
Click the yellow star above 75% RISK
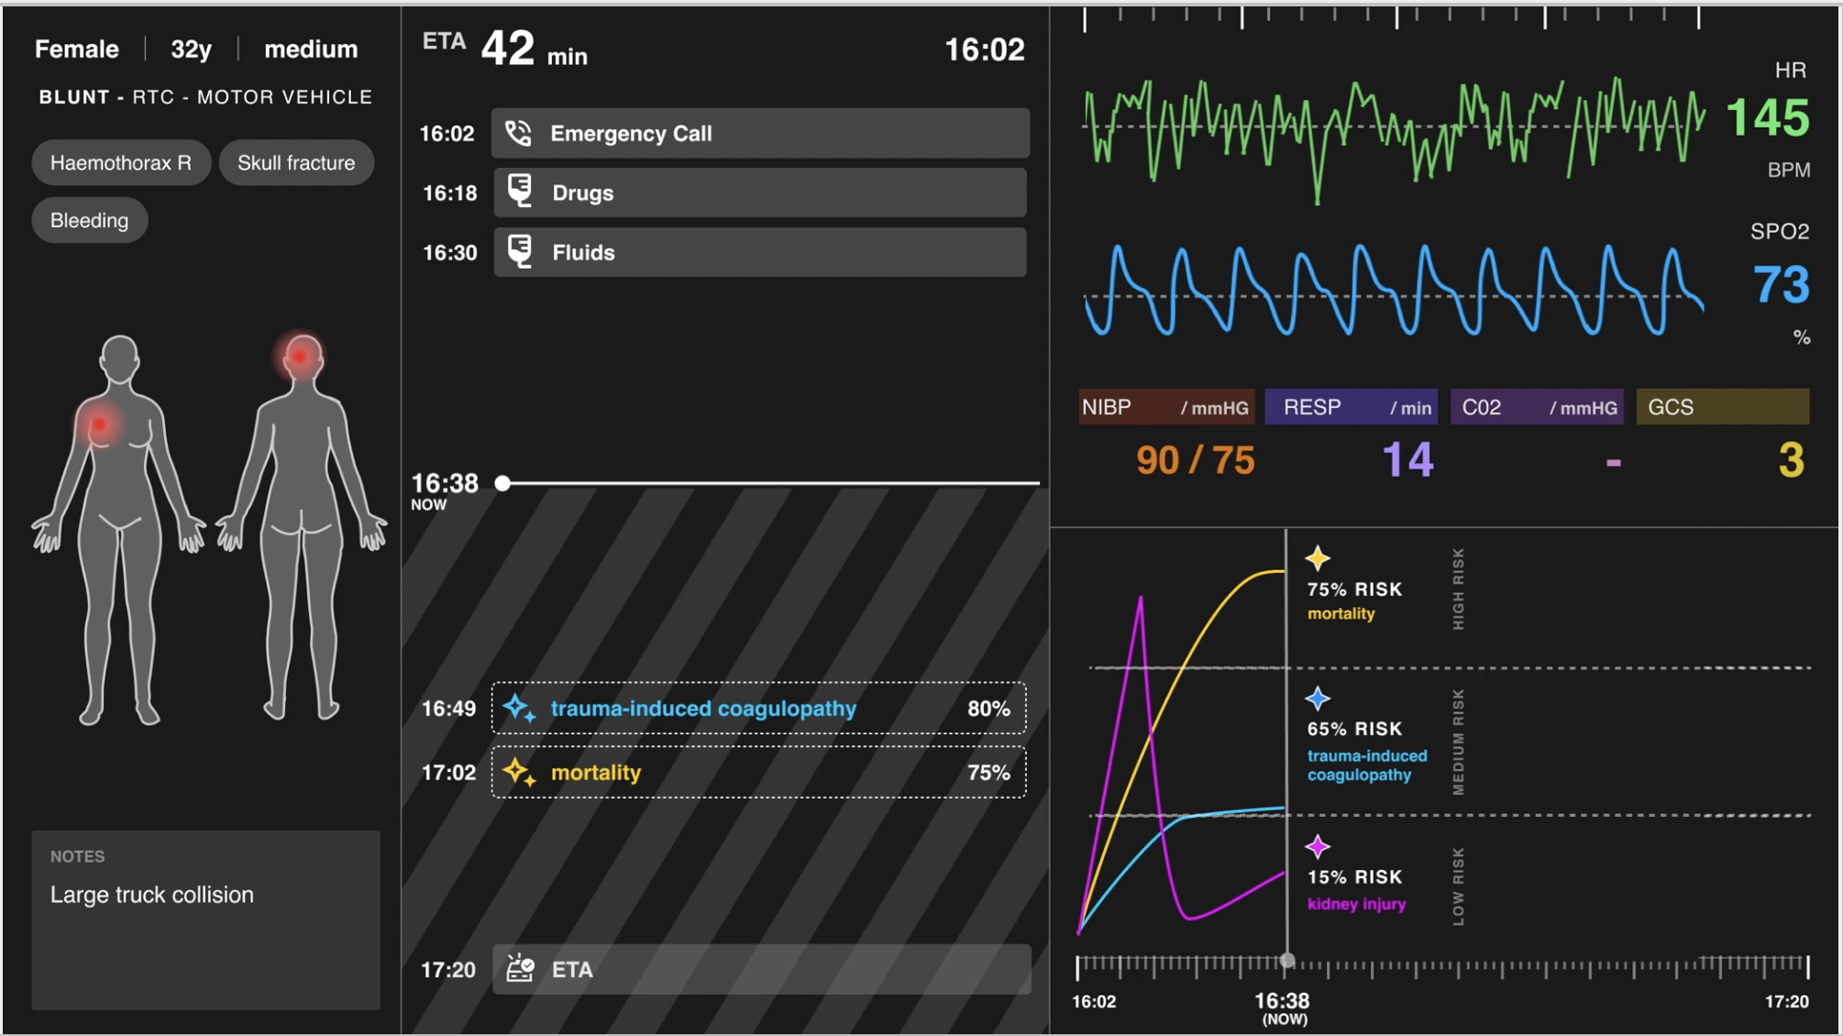tap(1318, 558)
